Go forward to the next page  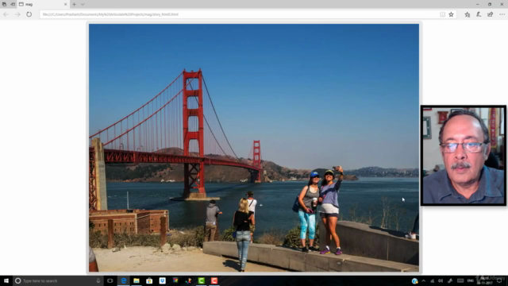pyautogui.click(x=17, y=14)
